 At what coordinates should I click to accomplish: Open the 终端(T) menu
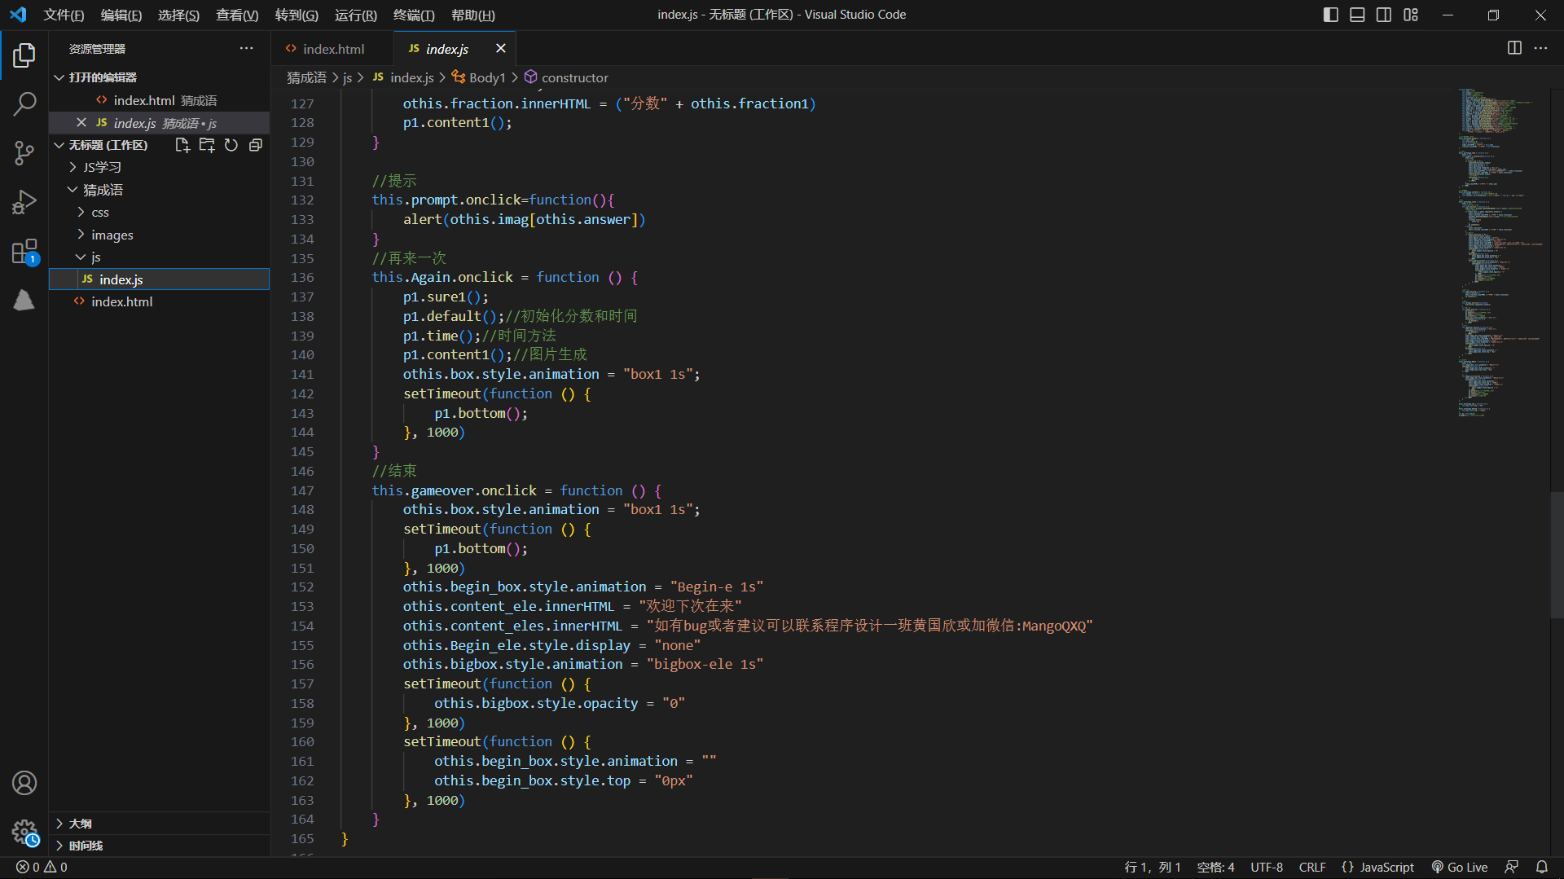click(414, 15)
